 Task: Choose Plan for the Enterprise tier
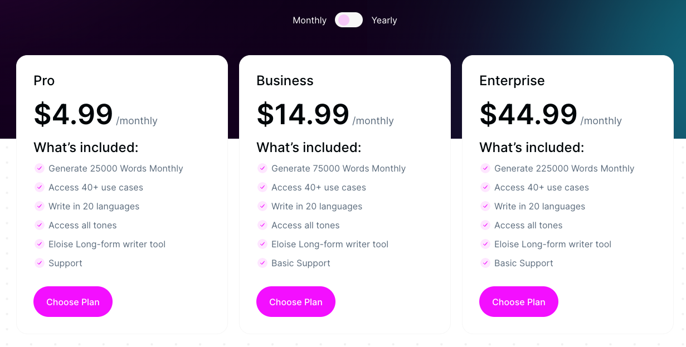518,301
